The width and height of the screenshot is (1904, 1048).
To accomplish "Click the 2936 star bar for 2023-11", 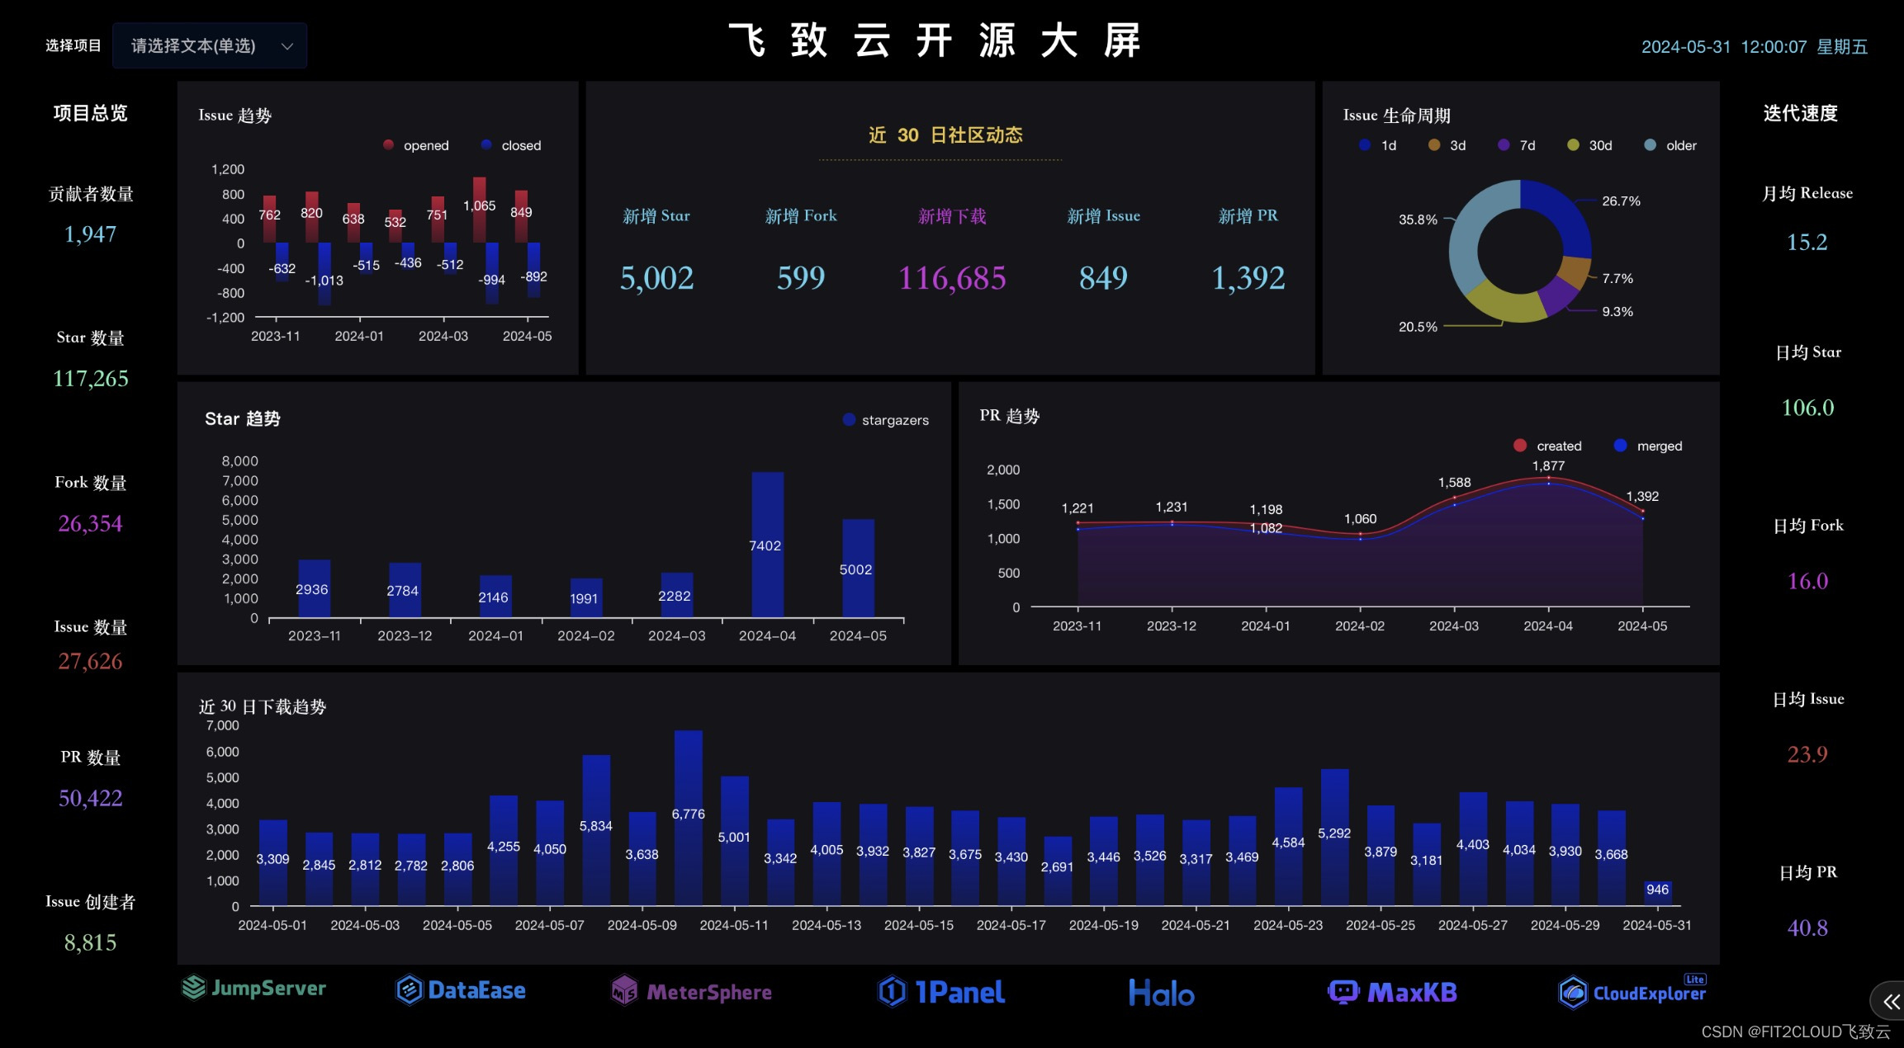I will point(314,588).
